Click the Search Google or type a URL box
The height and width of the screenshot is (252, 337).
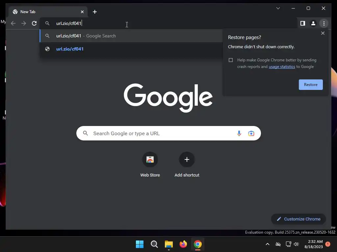coord(168,133)
